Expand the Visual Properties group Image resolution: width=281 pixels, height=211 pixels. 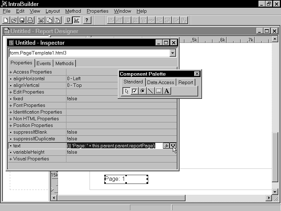tap(11, 159)
